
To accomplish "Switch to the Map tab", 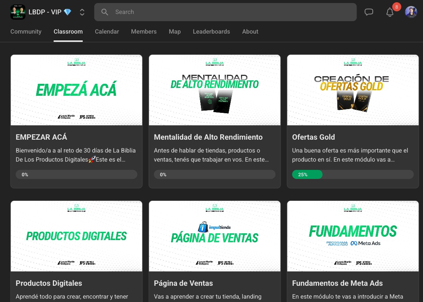I will (x=175, y=32).
